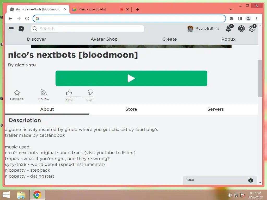Go to Avatar Shop in navigation
This screenshot has width=267, height=200.
point(104,39)
